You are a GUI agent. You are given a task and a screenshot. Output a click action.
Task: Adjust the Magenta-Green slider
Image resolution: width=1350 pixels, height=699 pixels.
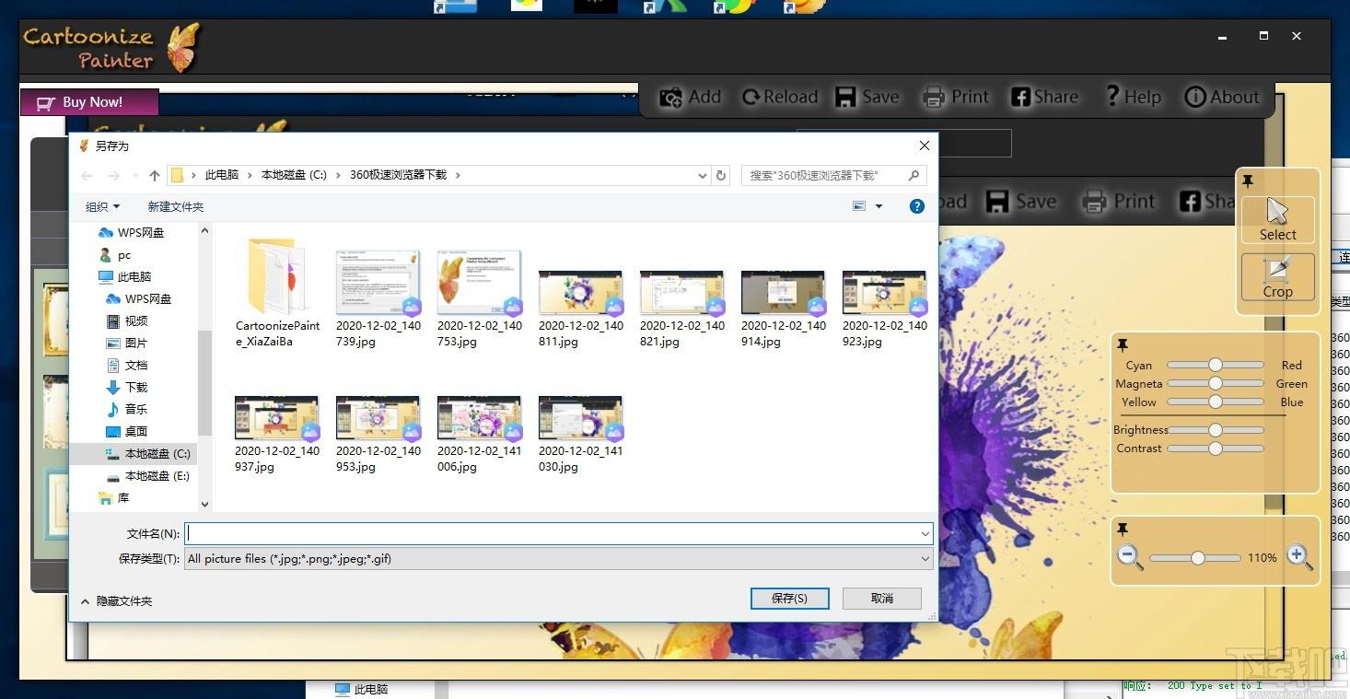[1216, 383]
